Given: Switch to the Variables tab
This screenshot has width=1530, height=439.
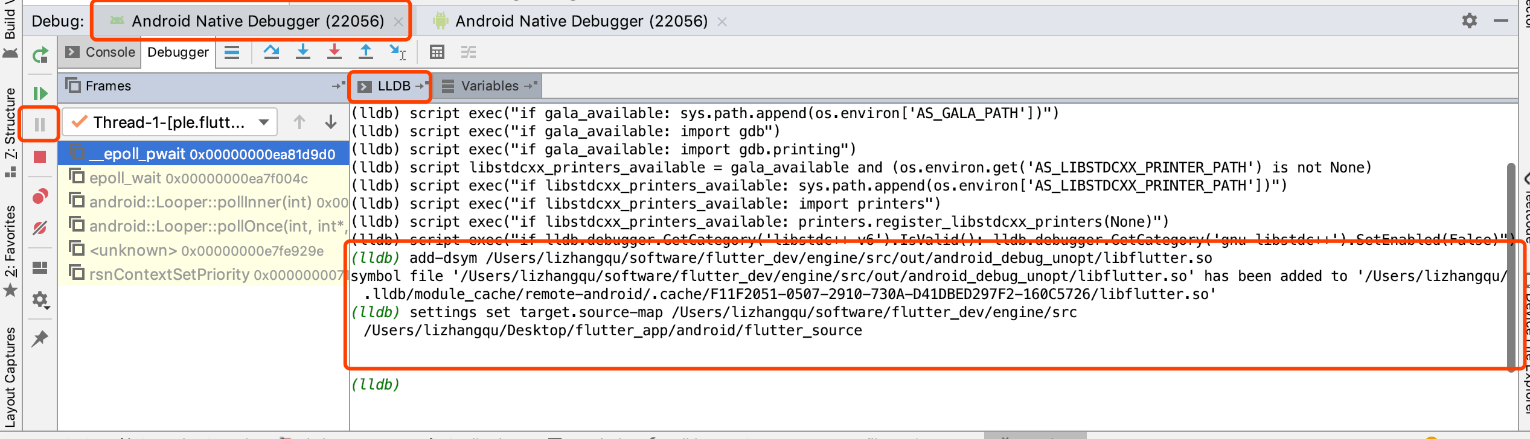Looking at the screenshot, I should [x=489, y=86].
